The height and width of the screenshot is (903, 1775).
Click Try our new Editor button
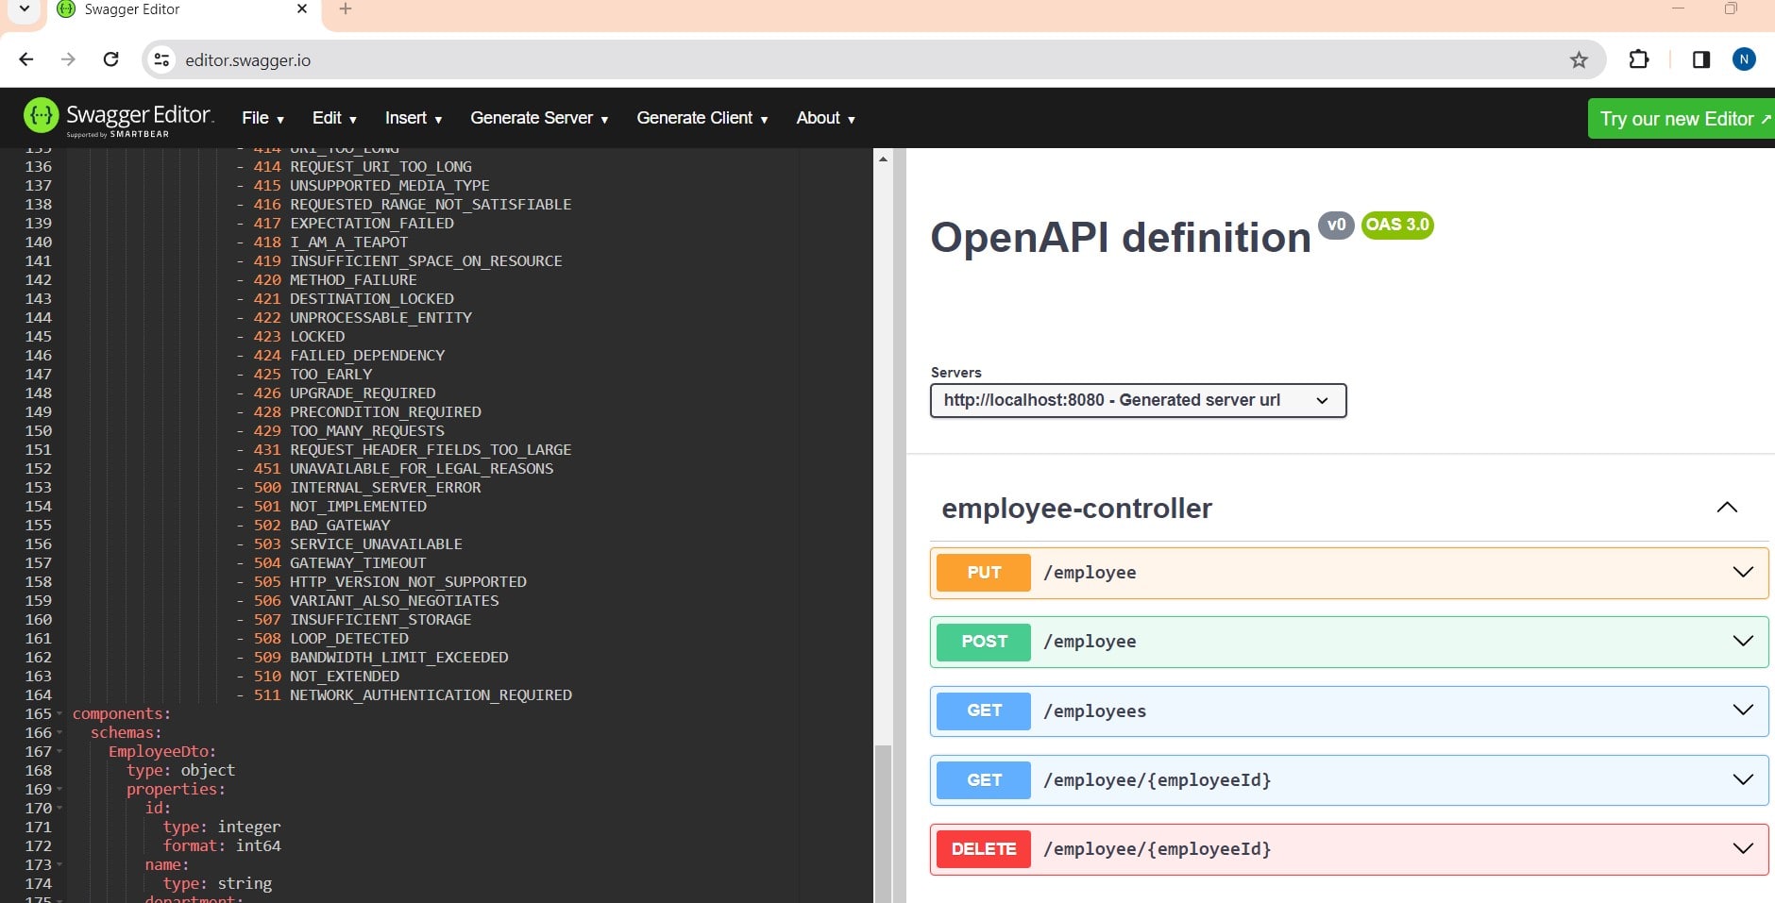click(1682, 119)
